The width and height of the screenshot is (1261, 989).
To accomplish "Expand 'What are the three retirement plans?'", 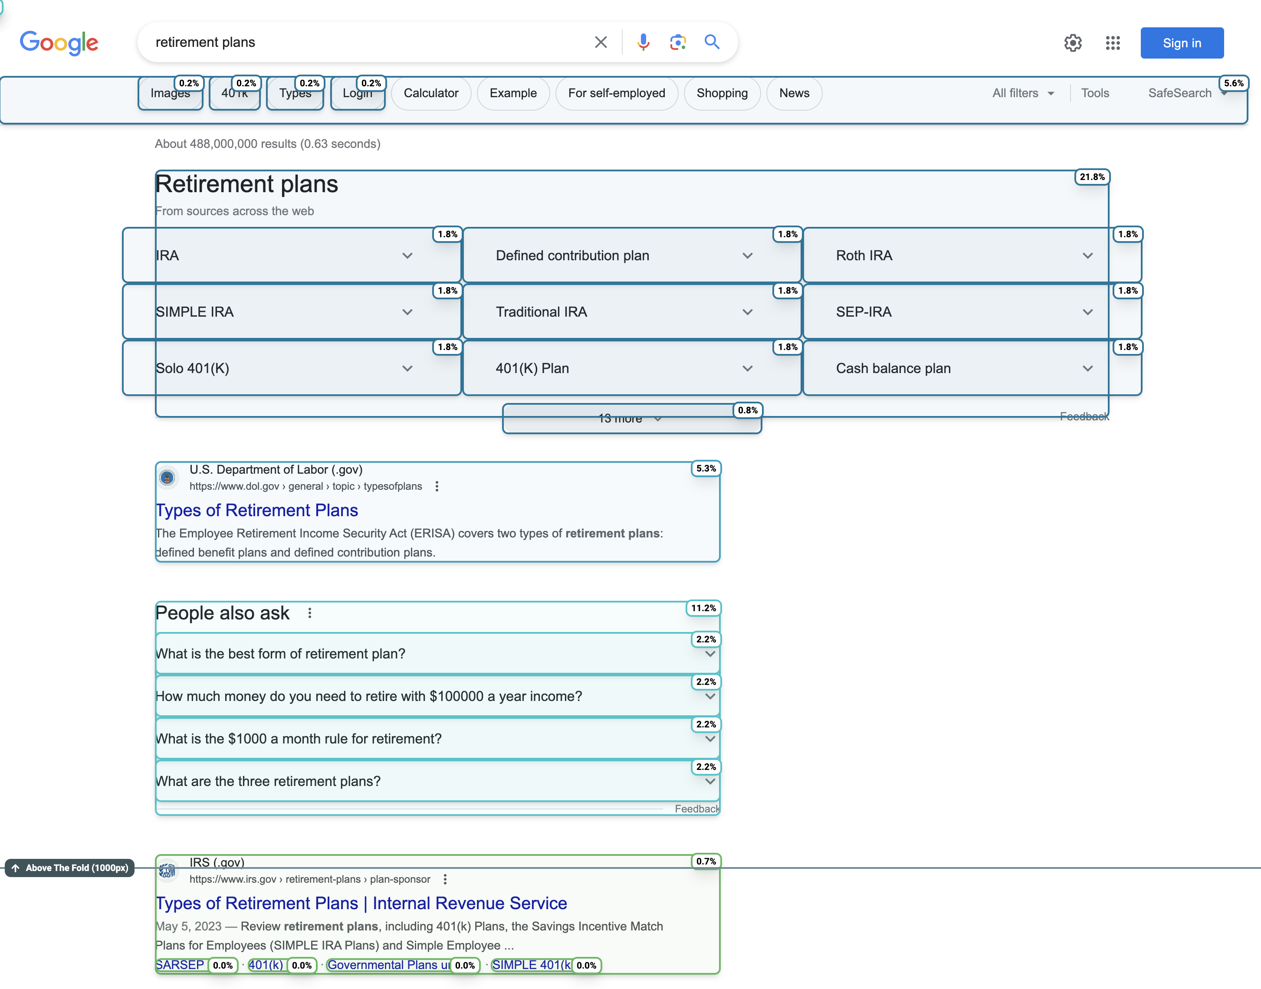I will click(x=437, y=781).
